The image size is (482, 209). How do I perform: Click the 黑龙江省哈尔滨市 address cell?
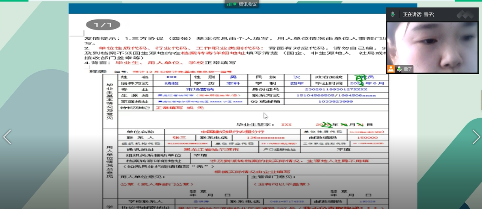pyautogui.click(x=211, y=149)
